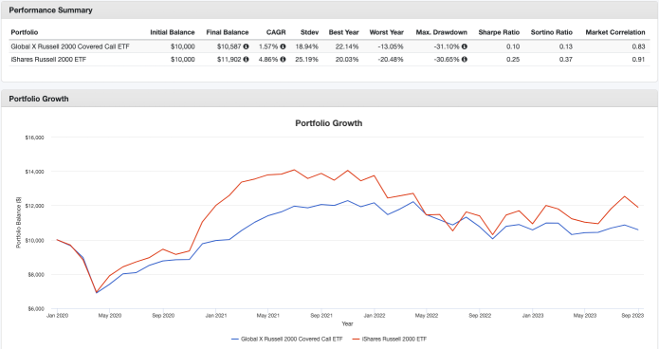Click the Jan 2020 x-axis label
This screenshot has height=349, width=659.
57,316
